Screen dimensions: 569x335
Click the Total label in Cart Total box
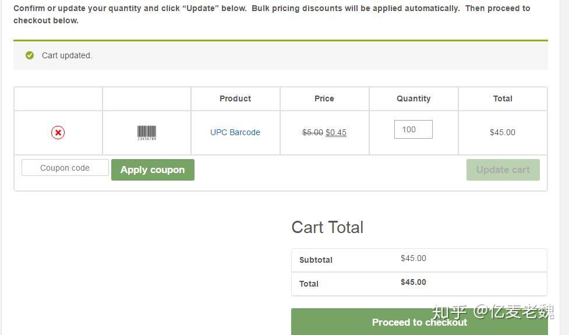(x=309, y=284)
